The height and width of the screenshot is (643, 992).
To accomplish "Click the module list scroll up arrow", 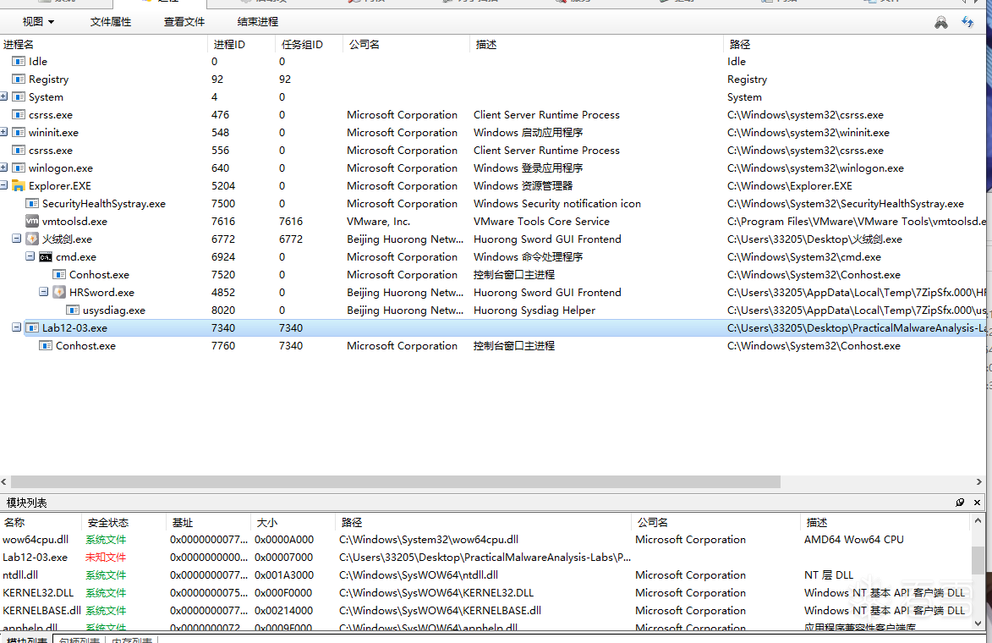I will tap(978, 521).
